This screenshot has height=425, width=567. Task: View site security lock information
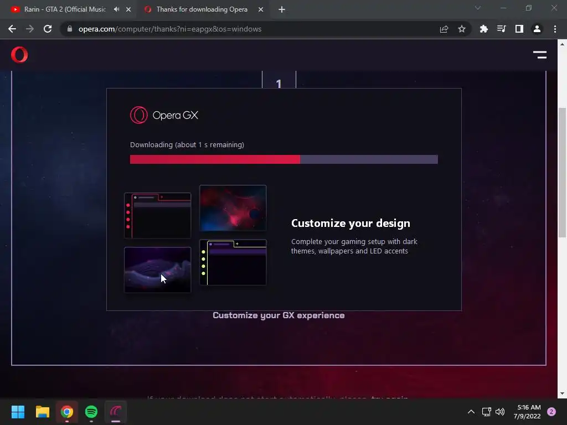(70, 29)
